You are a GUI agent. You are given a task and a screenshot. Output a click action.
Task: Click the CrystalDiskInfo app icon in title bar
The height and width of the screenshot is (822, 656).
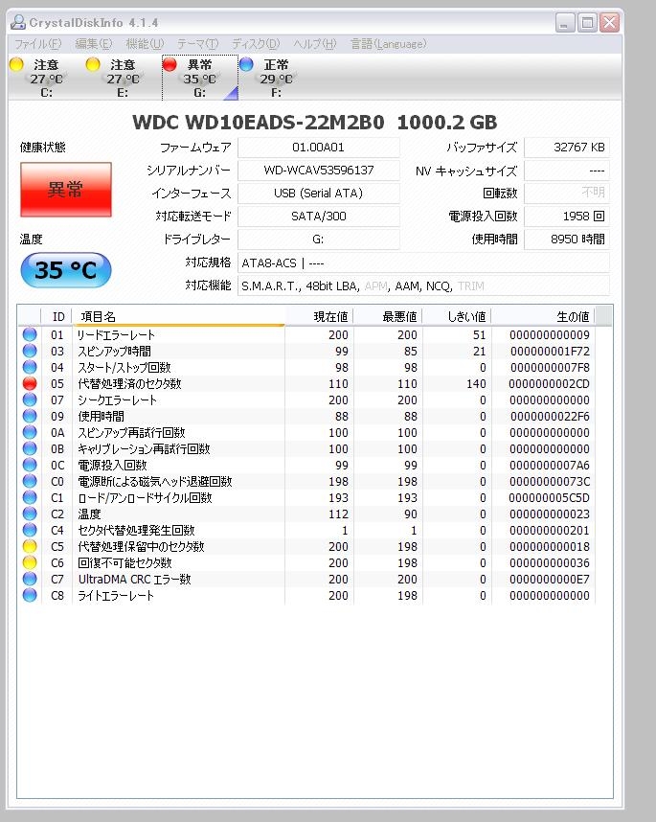[18, 22]
